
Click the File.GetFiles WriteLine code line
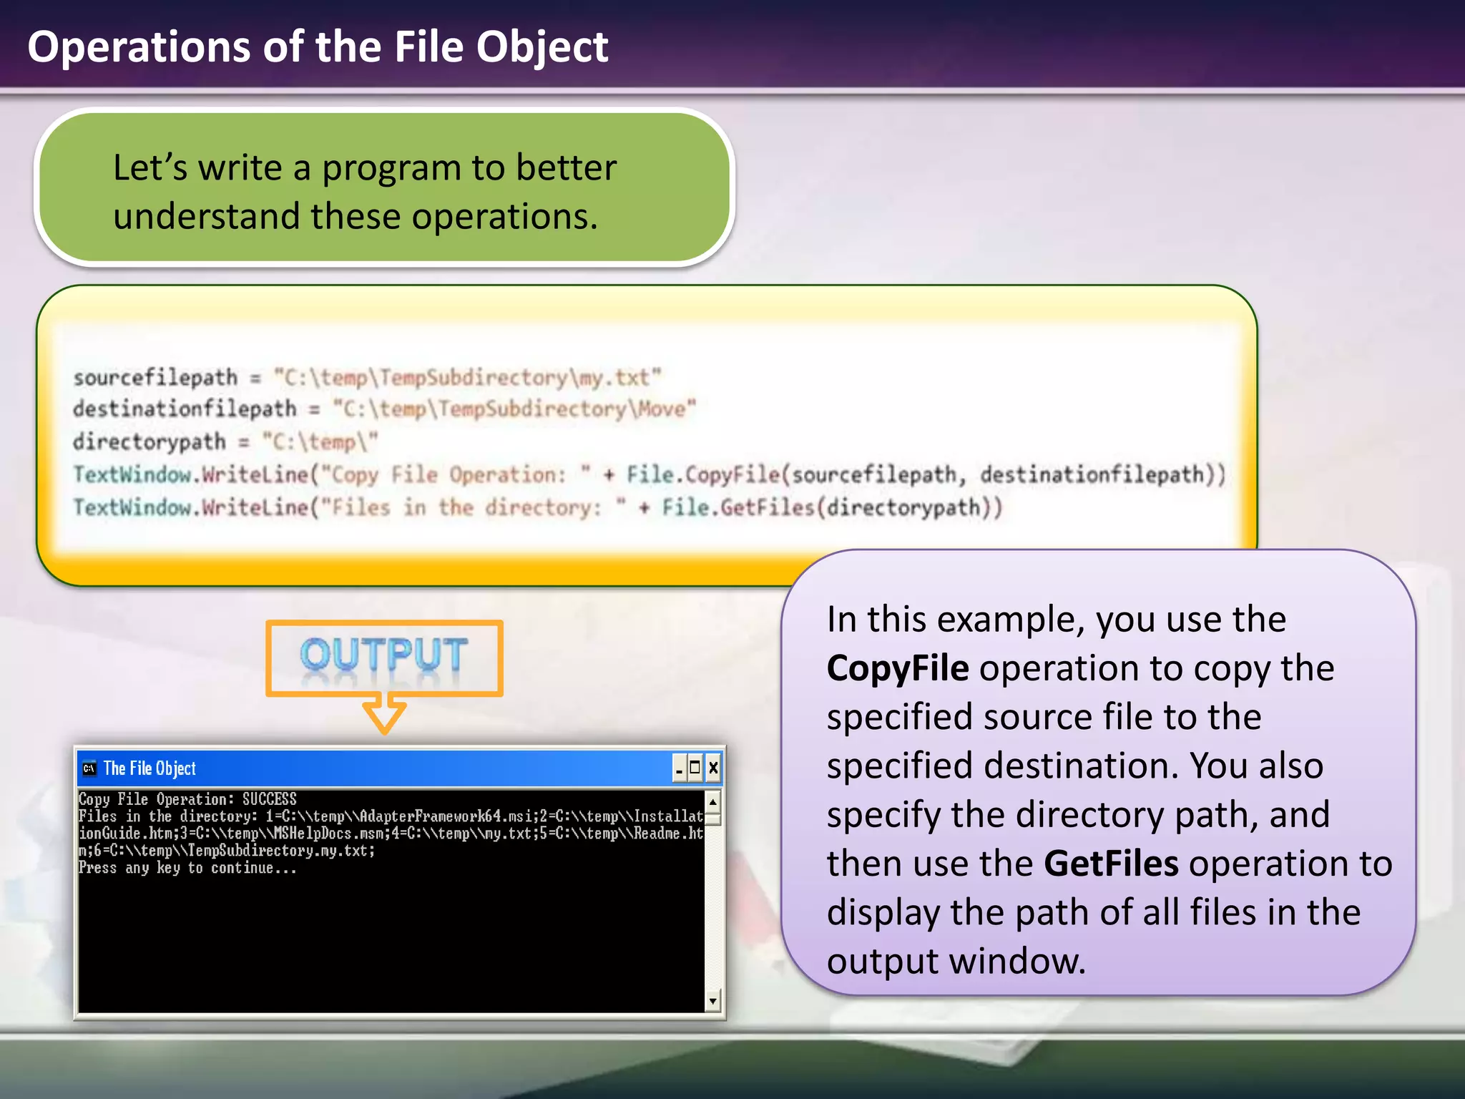[538, 507]
